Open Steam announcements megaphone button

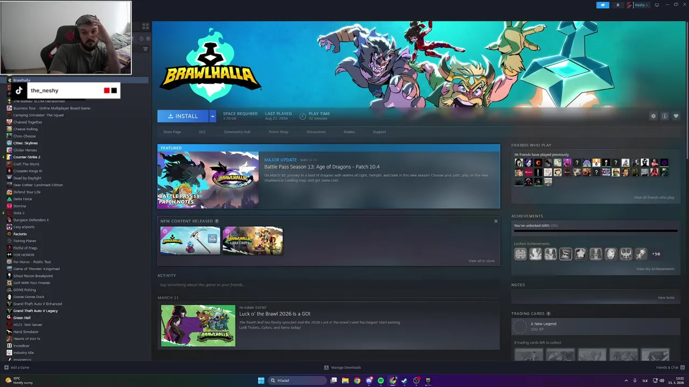pyautogui.click(x=603, y=5)
